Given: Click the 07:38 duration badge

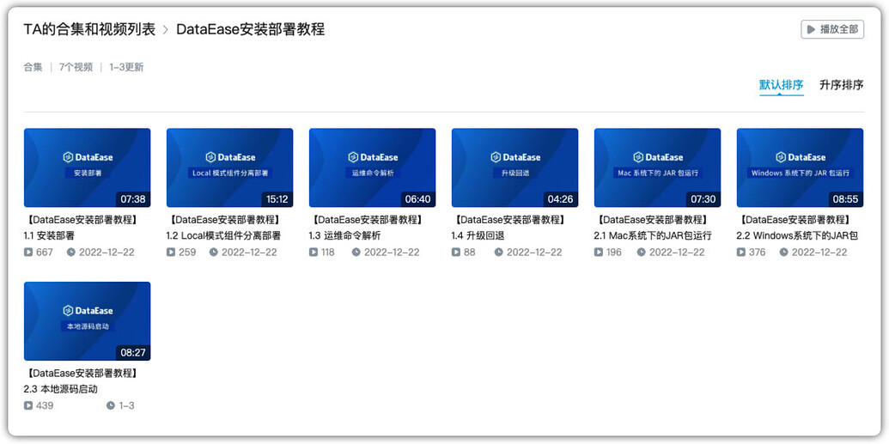Looking at the screenshot, I should point(132,199).
